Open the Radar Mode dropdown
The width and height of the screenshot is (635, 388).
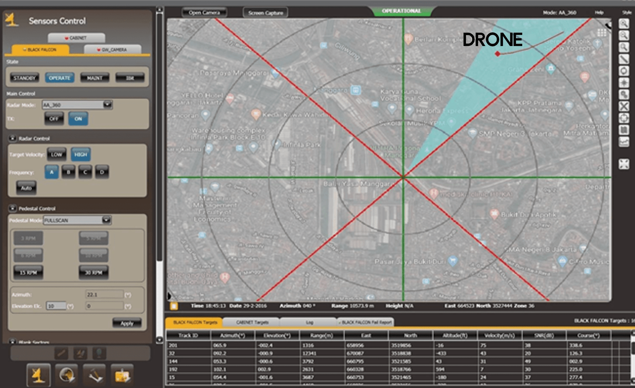107,105
